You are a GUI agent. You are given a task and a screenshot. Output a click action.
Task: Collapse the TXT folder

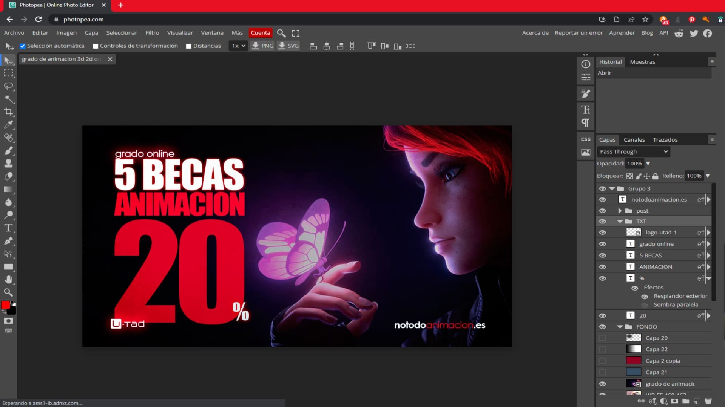coord(620,222)
